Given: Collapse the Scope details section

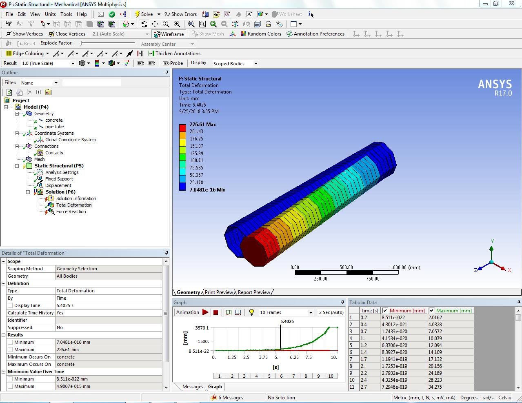Looking at the screenshot, I should (4, 261).
